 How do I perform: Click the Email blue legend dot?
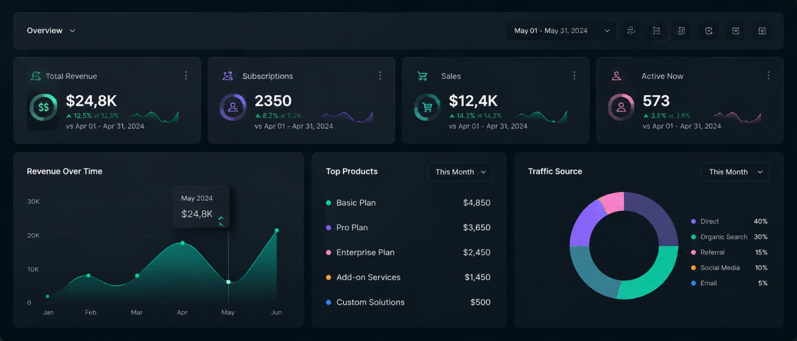coord(693,283)
